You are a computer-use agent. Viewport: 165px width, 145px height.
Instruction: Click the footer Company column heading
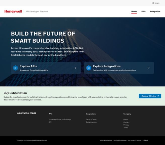tap(127, 114)
